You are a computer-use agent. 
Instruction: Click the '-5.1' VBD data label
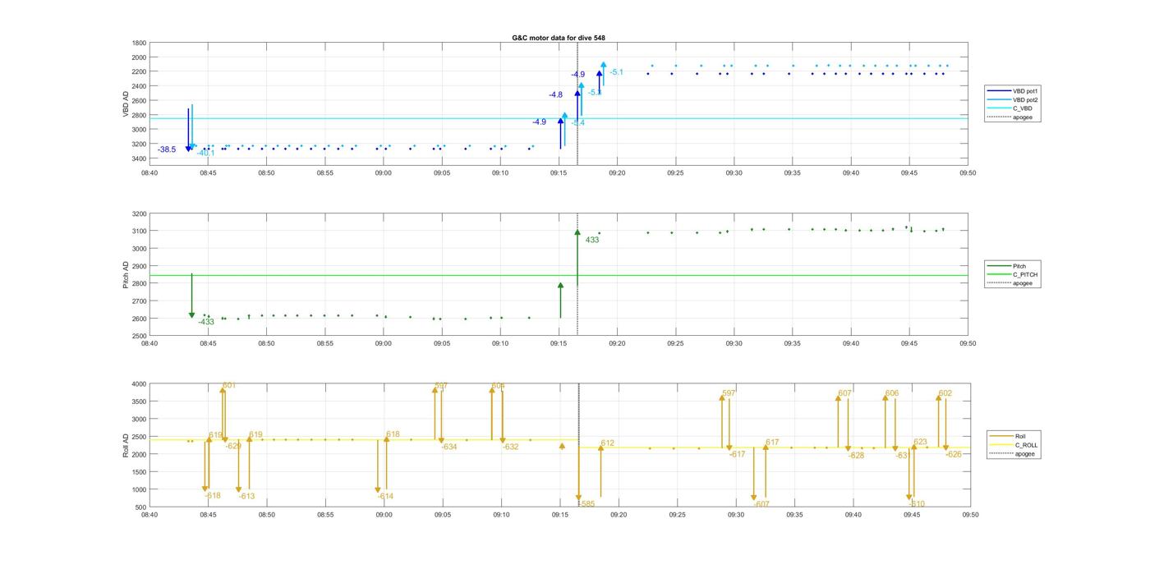pyautogui.click(x=616, y=72)
